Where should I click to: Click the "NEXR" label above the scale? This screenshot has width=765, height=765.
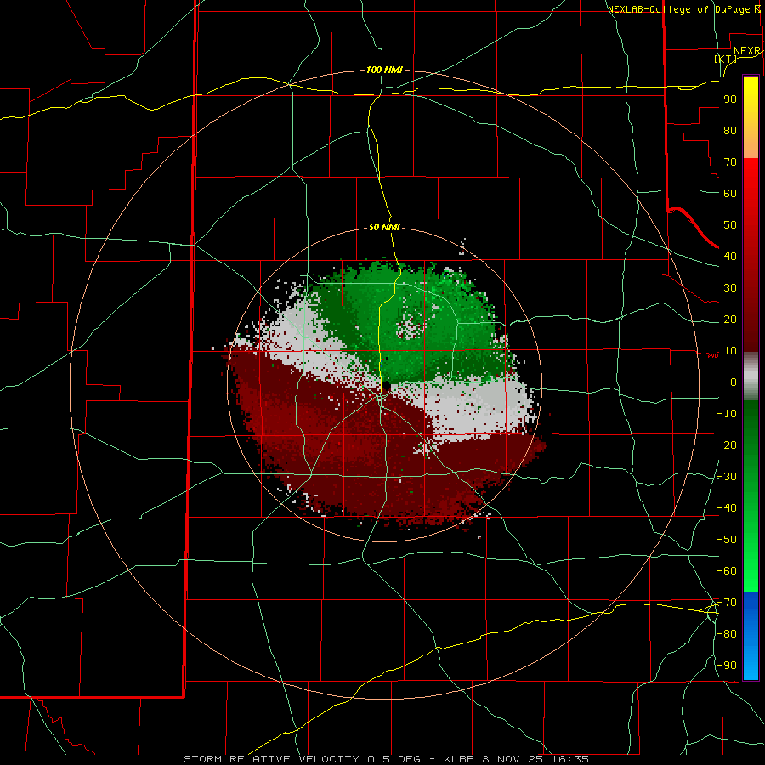(747, 51)
